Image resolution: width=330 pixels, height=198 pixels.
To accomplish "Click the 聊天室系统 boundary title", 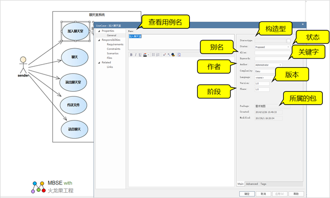I will [97, 15].
